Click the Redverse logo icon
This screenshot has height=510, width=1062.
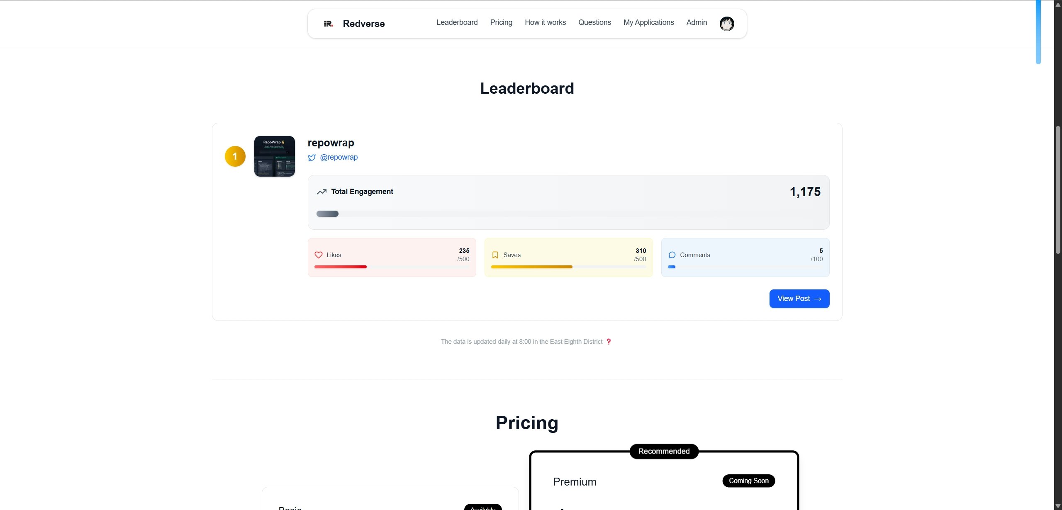[328, 24]
